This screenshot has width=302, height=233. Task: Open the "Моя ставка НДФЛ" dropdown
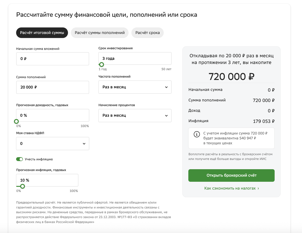53,143
